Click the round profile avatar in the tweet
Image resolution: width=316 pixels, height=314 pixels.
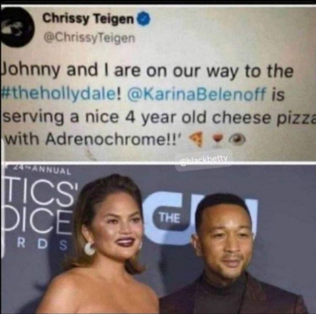click(x=17, y=28)
